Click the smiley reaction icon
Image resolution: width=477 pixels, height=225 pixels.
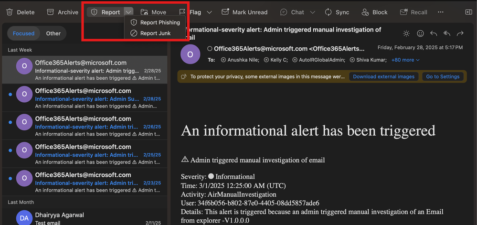pos(420,33)
